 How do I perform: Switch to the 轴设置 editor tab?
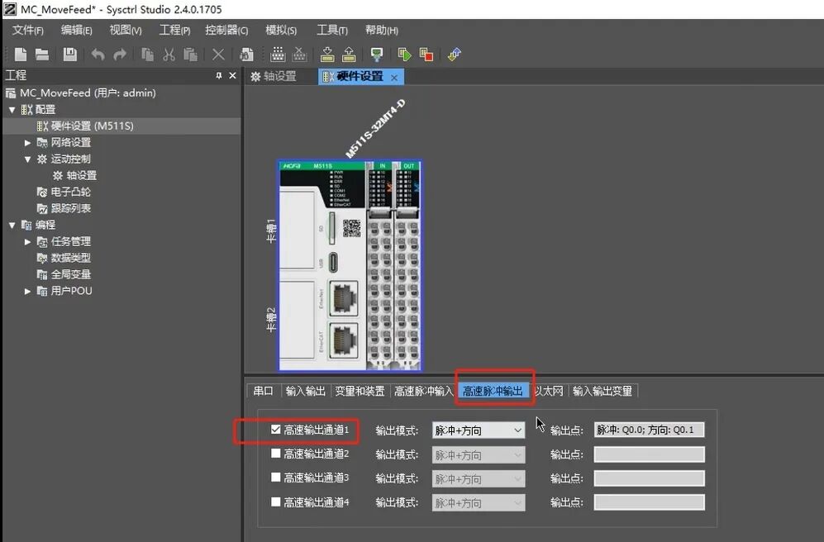(x=274, y=77)
